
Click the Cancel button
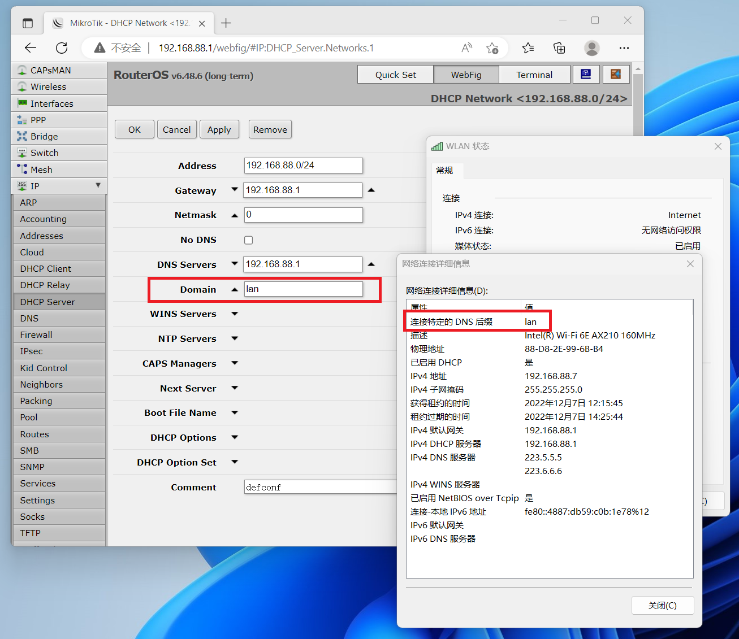177,129
